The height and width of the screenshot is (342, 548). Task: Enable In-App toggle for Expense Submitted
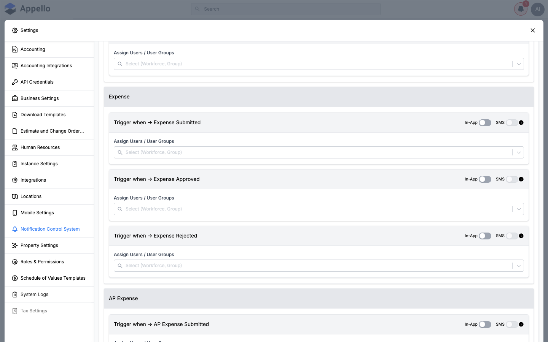click(485, 123)
